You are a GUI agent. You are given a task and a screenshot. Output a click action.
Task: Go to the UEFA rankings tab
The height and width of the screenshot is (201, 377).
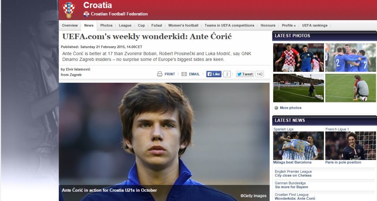(315, 26)
